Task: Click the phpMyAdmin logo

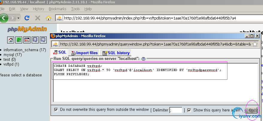Action: click(27, 29)
